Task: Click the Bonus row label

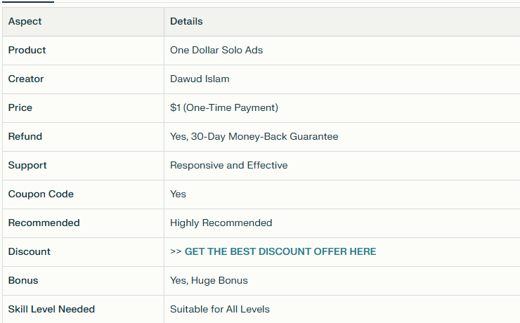Action: tap(23, 281)
